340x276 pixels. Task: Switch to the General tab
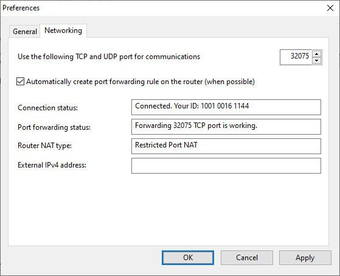tap(25, 32)
